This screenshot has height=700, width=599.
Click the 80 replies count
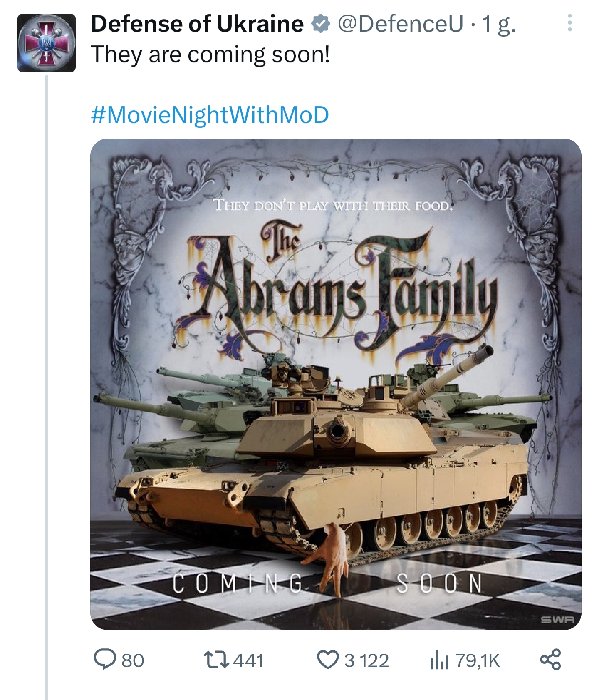pos(133,660)
